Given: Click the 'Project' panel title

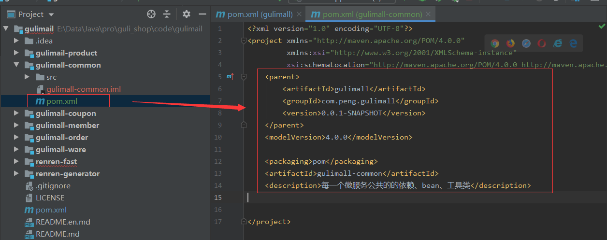Looking at the screenshot, I should [31, 14].
